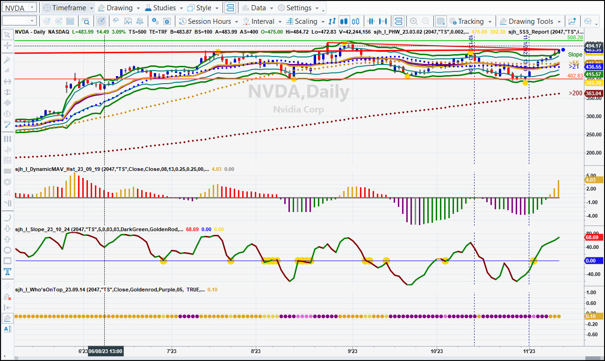
Task: Expand the Timeframe dropdown arrow
Action: pos(91,8)
